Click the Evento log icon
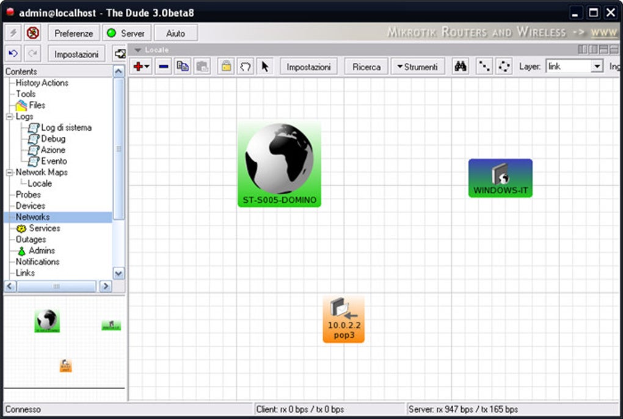The width and height of the screenshot is (623, 419). [34, 161]
